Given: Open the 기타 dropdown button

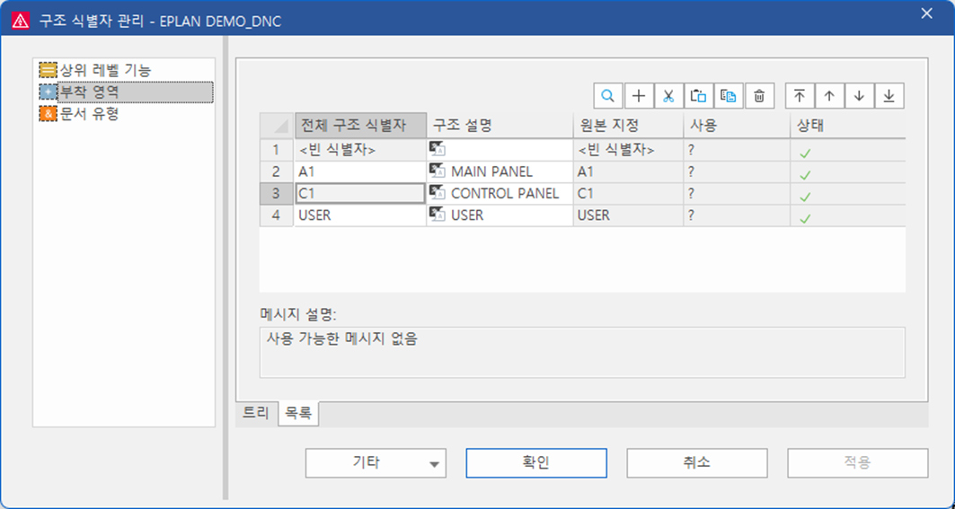Looking at the screenshot, I should point(376,462).
